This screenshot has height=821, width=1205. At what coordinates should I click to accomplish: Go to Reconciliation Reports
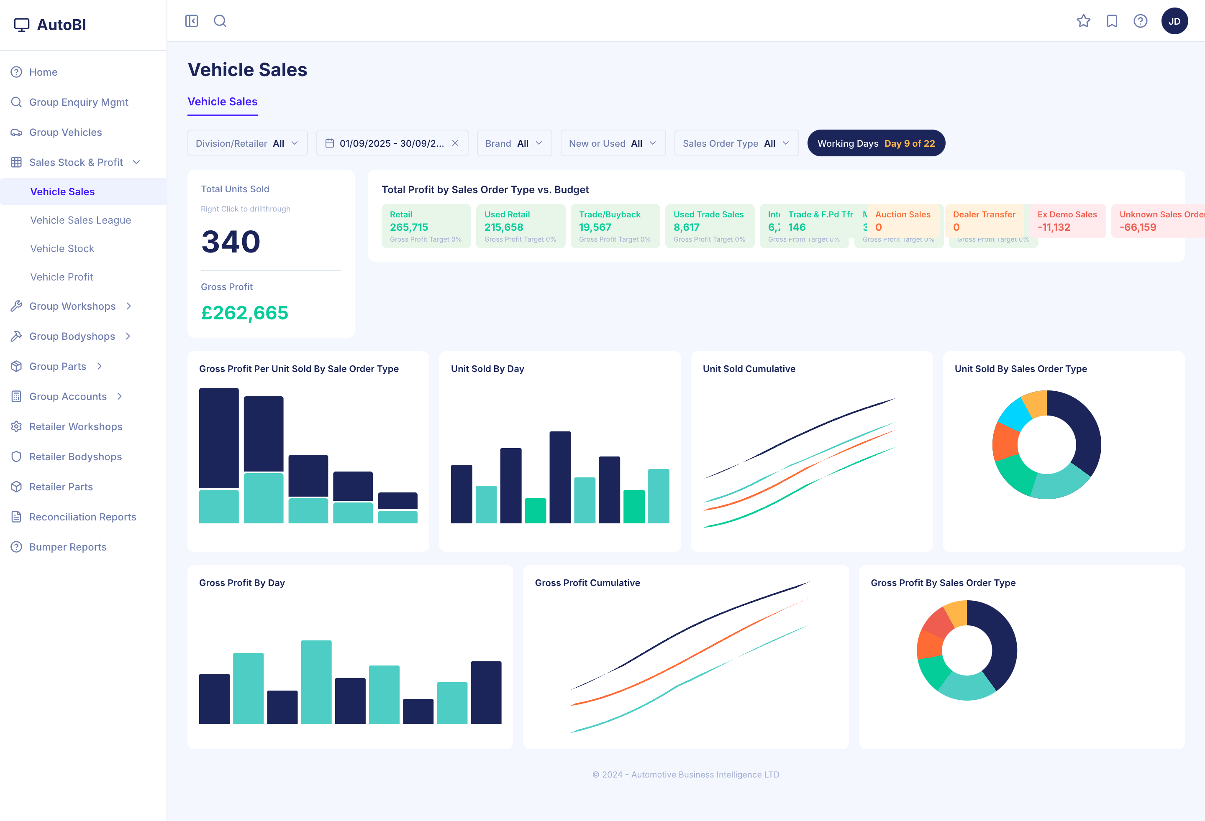coord(82,516)
